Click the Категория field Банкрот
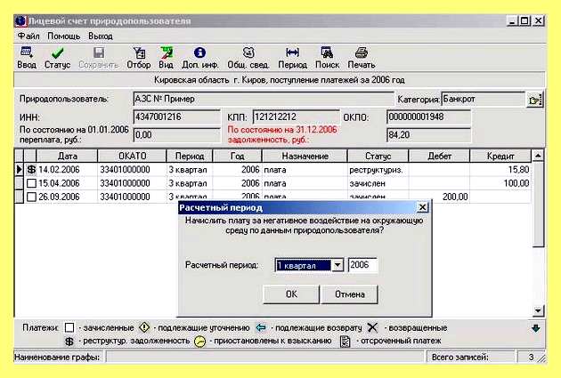 [484, 99]
